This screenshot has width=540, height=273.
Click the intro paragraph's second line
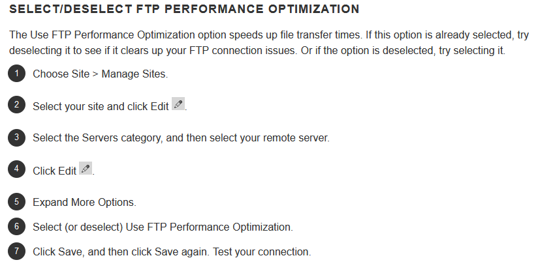pos(257,51)
